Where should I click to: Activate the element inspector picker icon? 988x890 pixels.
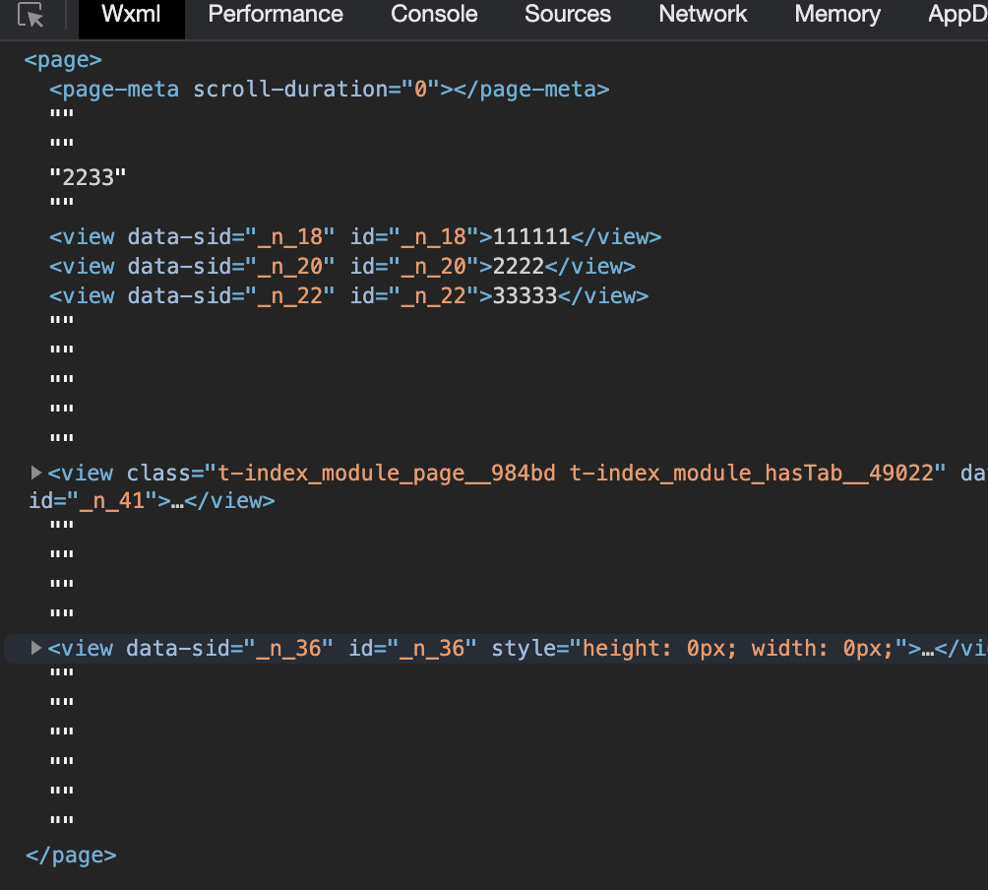click(31, 17)
